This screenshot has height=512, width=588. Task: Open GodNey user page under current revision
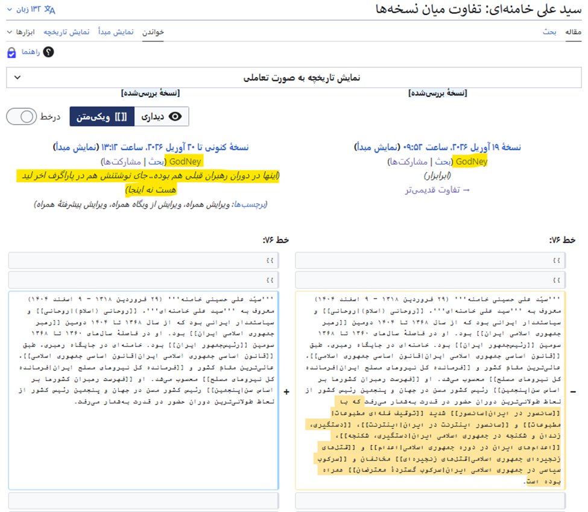click(x=185, y=162)
